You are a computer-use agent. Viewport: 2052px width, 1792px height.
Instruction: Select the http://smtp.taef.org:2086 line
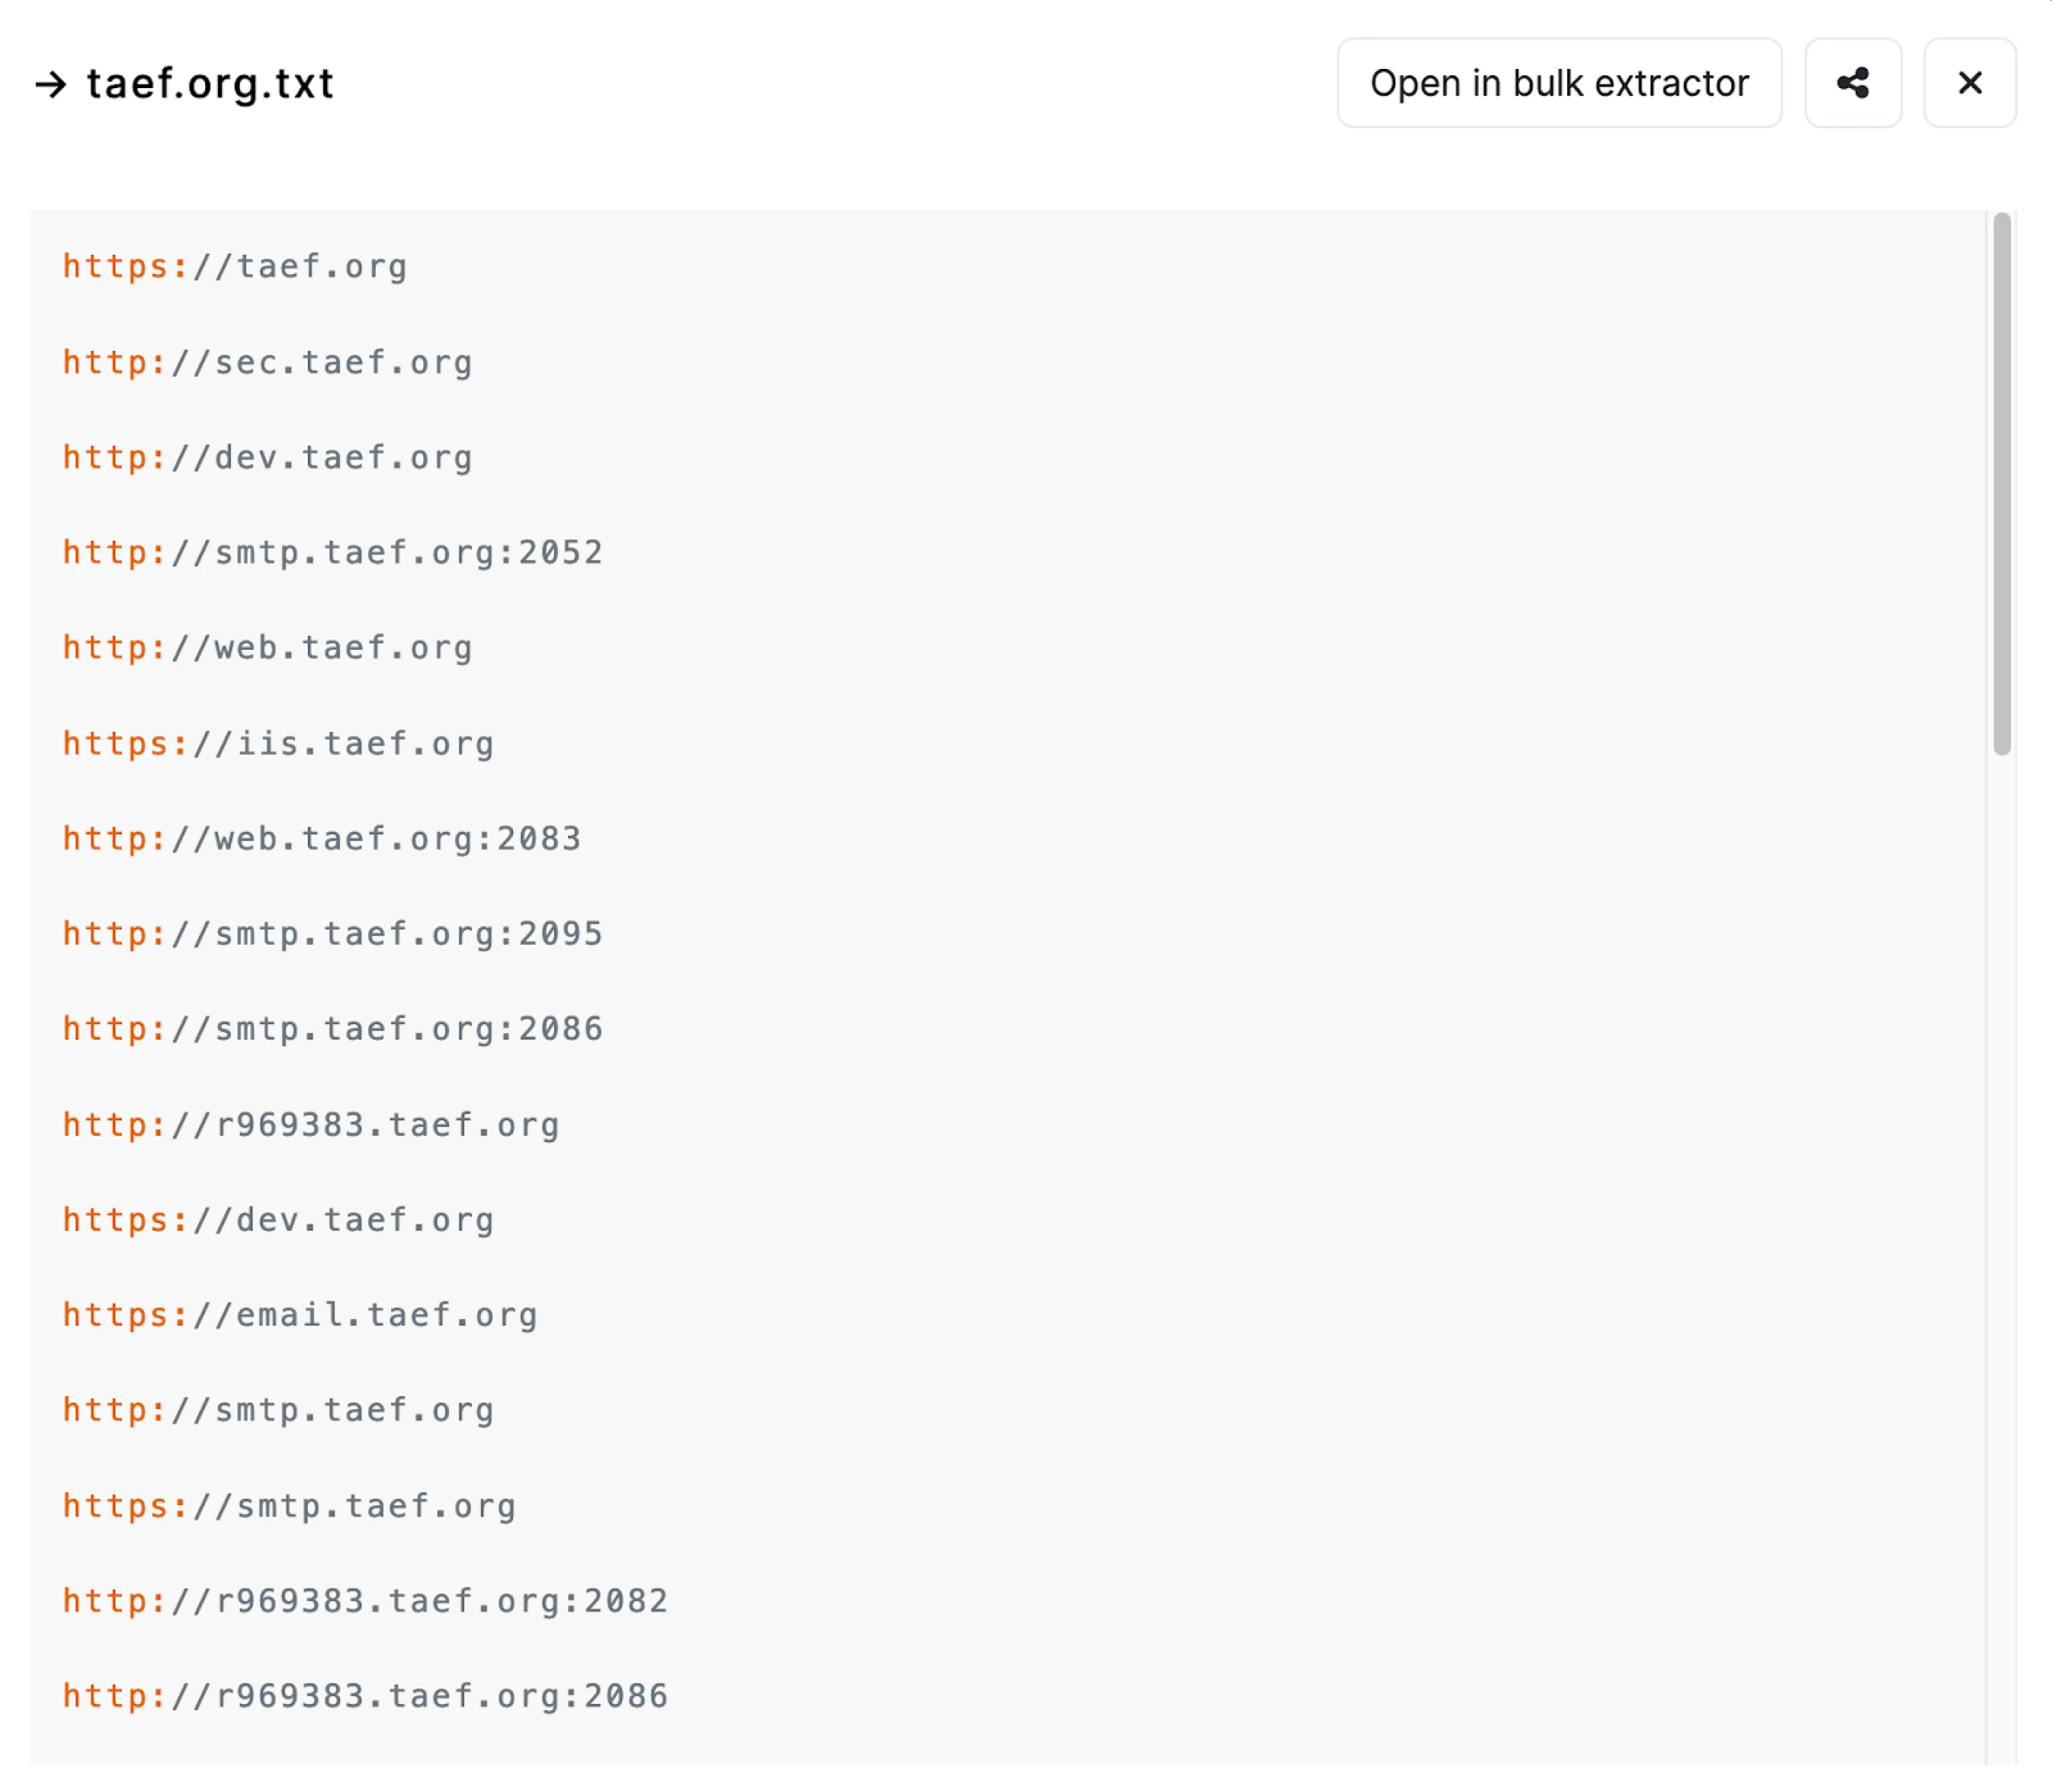coord(333,1028)
